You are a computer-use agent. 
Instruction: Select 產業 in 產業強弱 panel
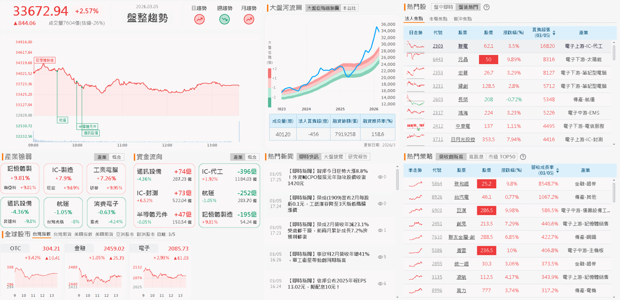pyautogui.click(x=102, y=157)
